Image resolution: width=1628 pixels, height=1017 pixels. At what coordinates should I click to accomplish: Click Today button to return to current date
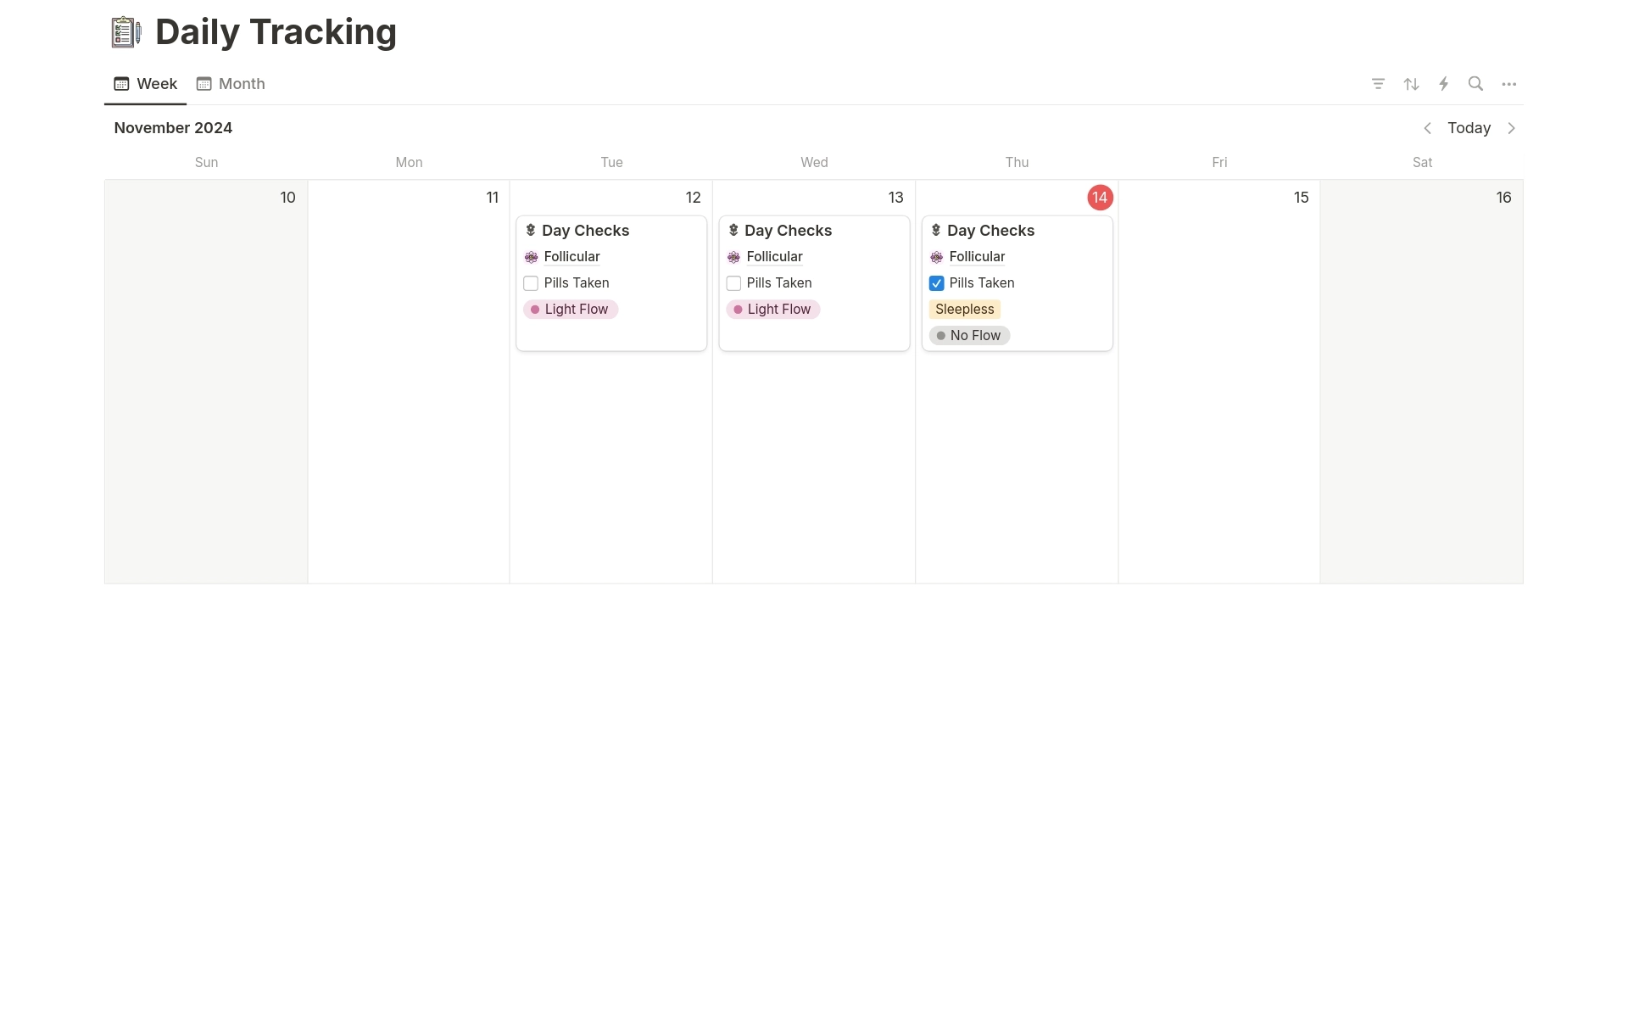click(x=1469, y=126)
